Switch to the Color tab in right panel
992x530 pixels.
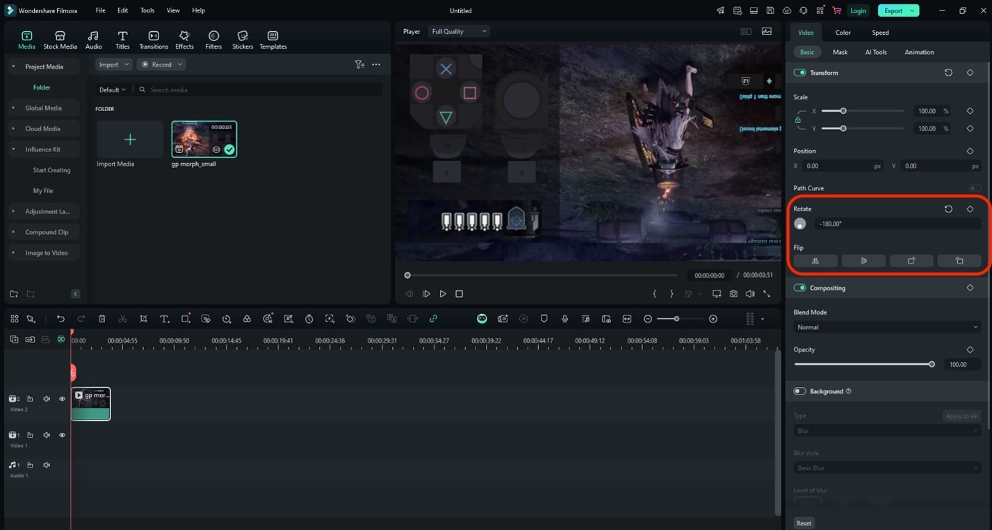(x=843, y=32)
